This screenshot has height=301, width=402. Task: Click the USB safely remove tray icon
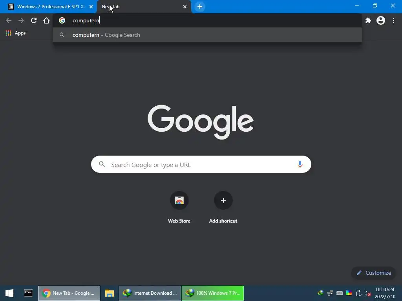point(358,293)
